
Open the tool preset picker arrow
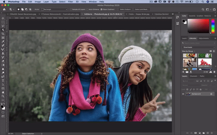[x=14, y=9]
